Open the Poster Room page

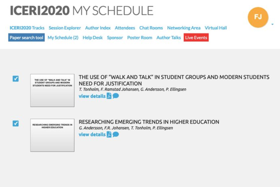(x=140, y=38)
